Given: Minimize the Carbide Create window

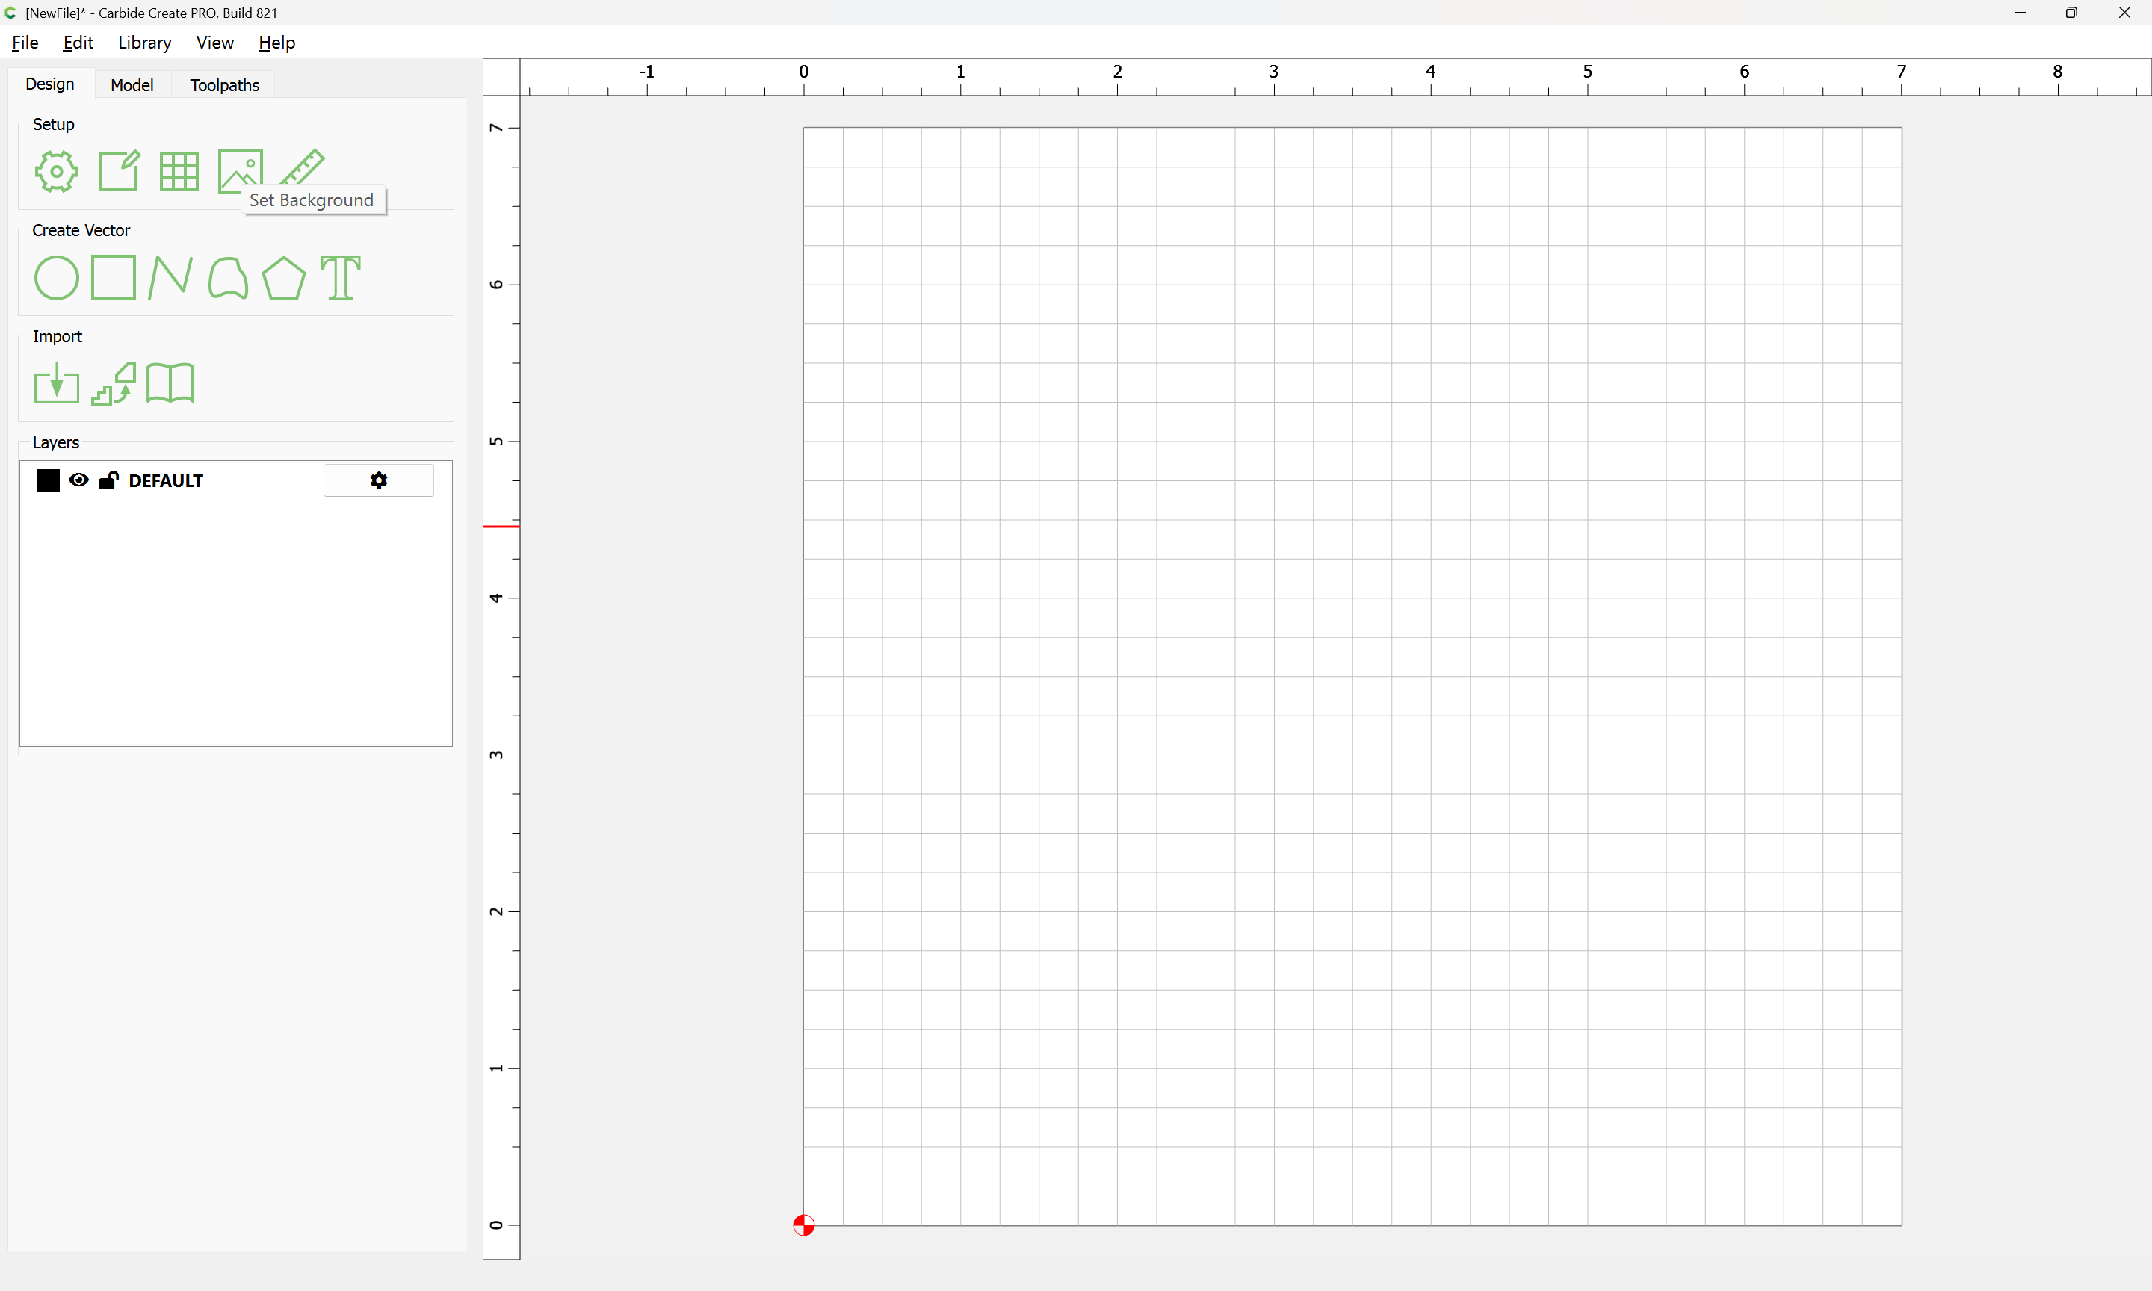Looking at the screenshot, I should pyautogui.click(x=2020, y=13).
